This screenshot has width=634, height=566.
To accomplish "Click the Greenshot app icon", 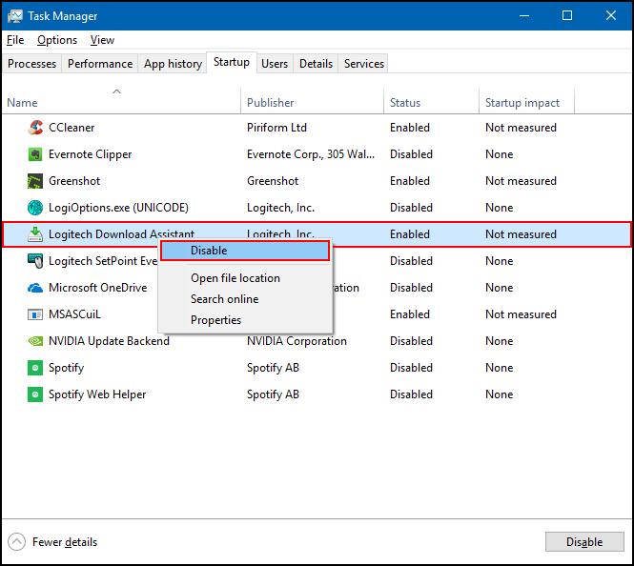I will click(35, 181).
